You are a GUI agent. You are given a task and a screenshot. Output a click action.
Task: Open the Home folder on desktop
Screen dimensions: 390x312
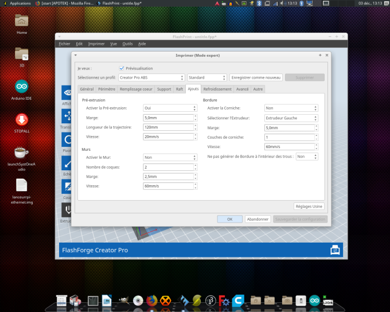[21, 20]
